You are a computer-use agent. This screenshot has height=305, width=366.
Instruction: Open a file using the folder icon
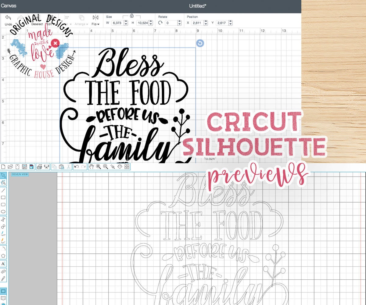pyautogui.click(x=11, y=167)
